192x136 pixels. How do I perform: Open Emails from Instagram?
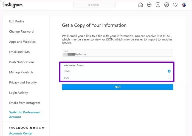[24, 103]
